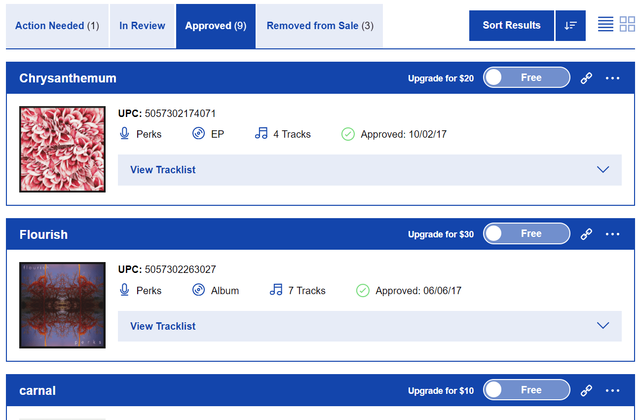639x420 pixels.
Task: Toggle the Free switch for Flourish
Action: (526, 234)
